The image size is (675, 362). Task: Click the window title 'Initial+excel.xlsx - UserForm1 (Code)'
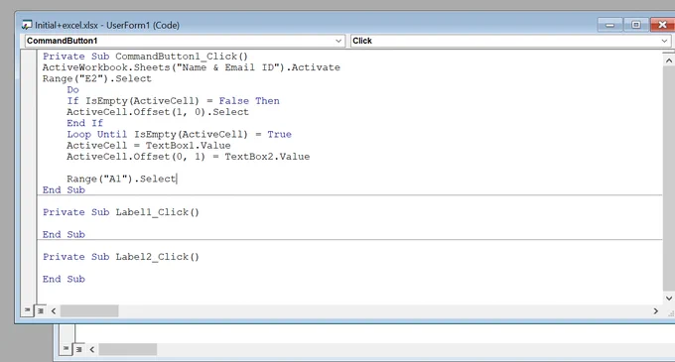pyautogui.click(x=107, y=26)
